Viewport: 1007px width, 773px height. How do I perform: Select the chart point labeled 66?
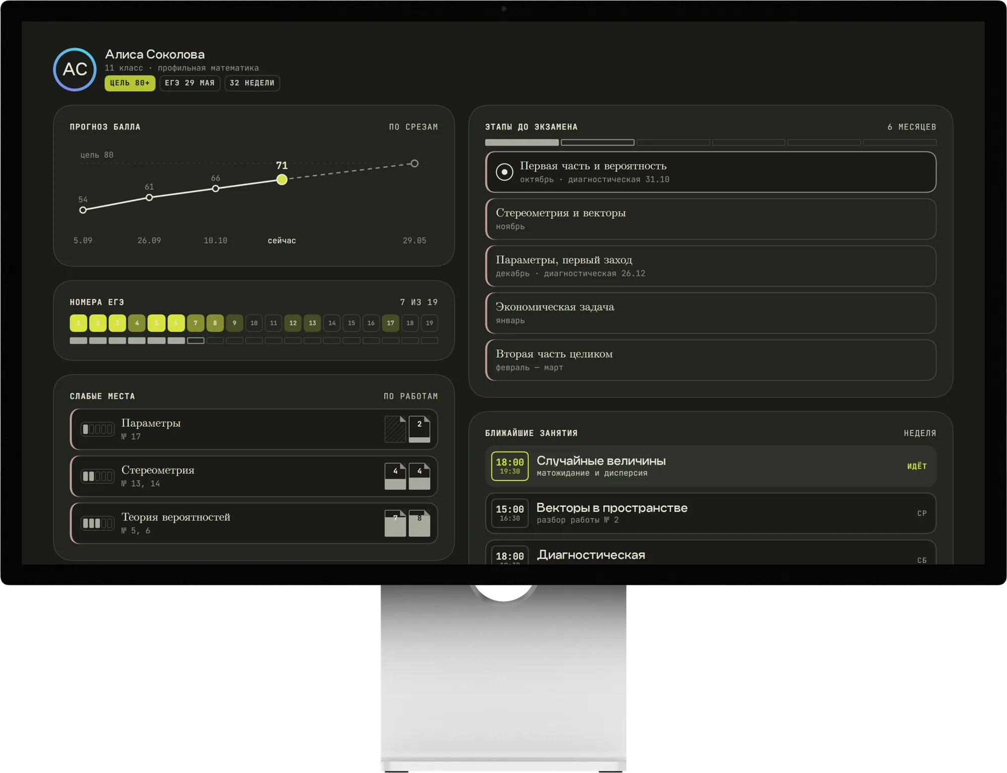(215, 189)
